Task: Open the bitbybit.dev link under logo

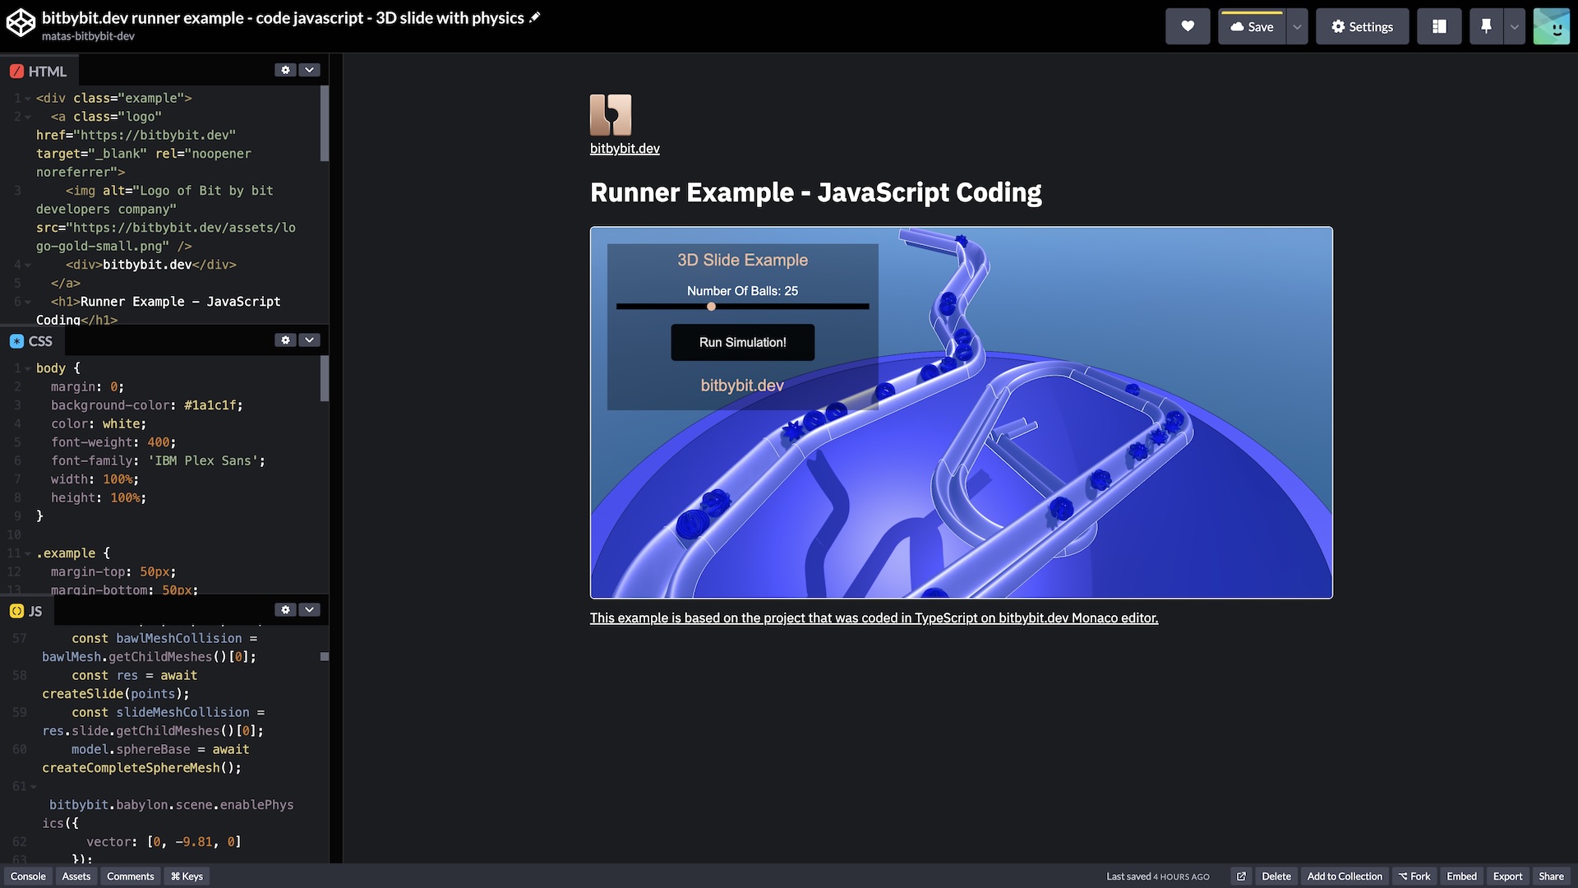Action: click(x=625, y=149)
